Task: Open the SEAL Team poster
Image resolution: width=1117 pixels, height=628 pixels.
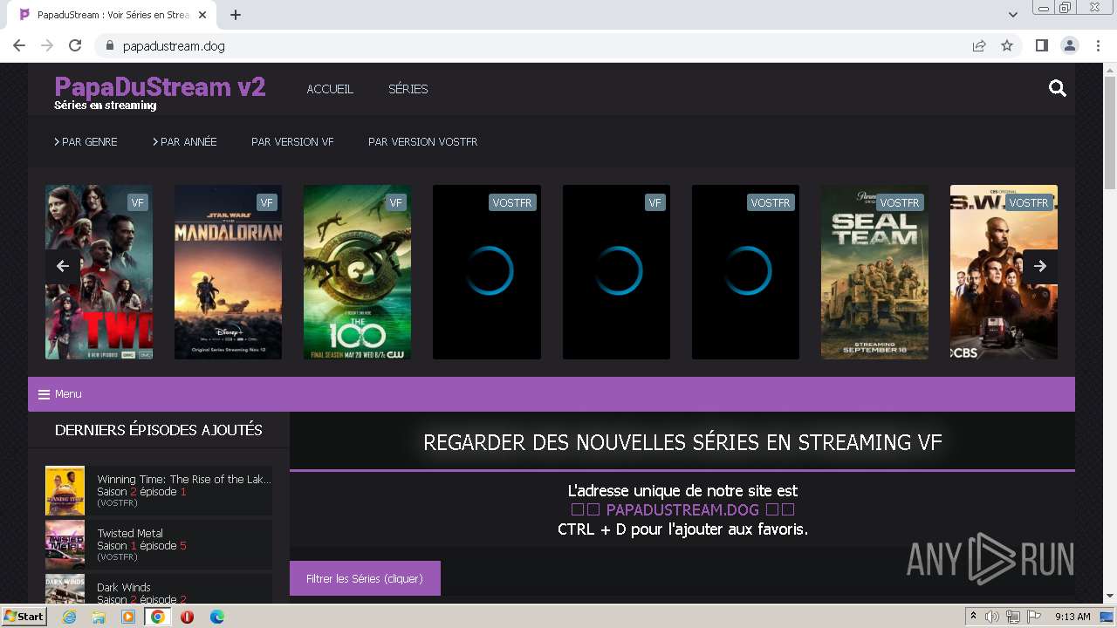Action: click(874, 272)
